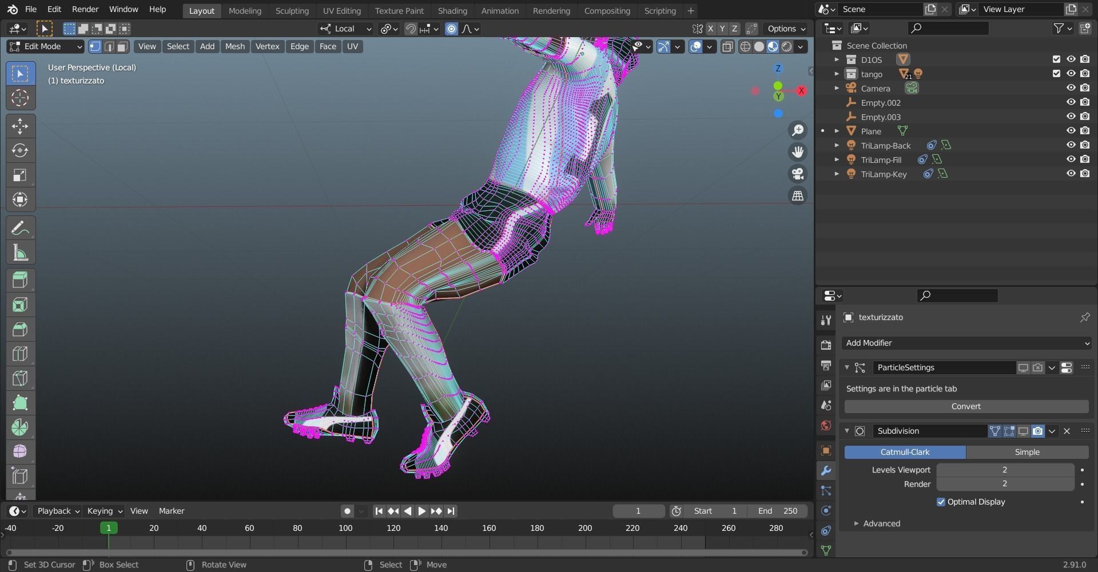Select the Spin tool
Screen dimensions: 1098x572
coord(20,428)
